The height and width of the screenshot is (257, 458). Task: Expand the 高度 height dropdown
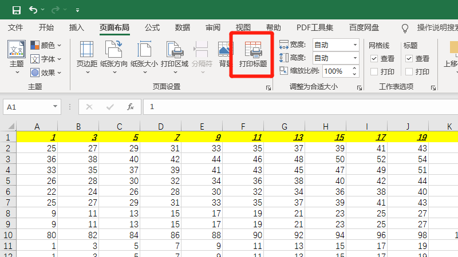click(355, 58)
